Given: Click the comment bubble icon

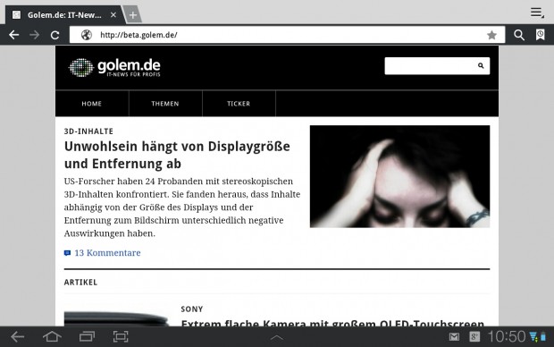Looking at the screenshot, I should tap(67, 253).
